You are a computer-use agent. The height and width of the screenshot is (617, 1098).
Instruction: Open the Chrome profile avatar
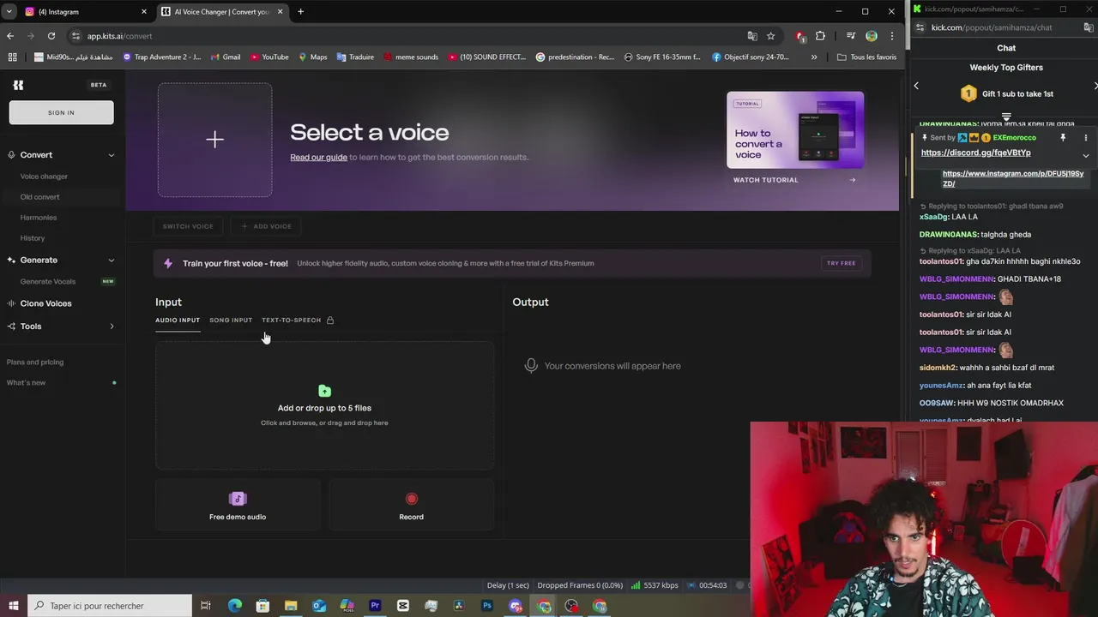coord(872,36)
